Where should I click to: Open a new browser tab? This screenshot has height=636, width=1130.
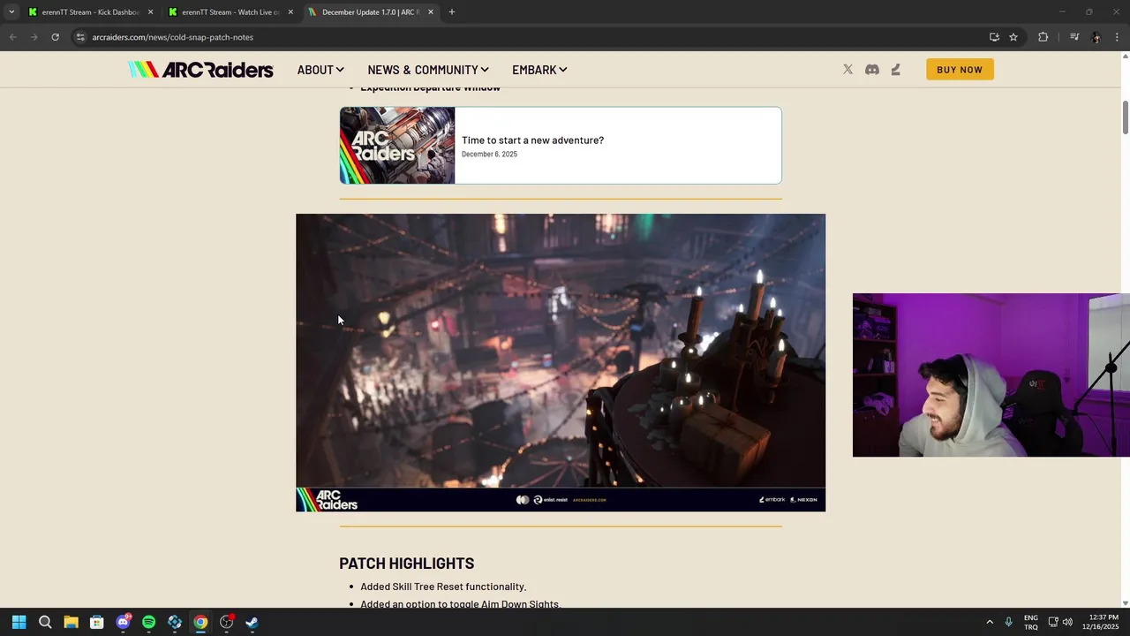(452, 12)
